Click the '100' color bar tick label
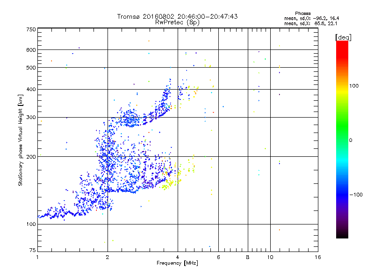 click(x=354, y=86)
